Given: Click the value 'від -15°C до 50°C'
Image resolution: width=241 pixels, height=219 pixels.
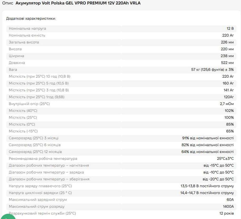Looking at the screenshot, I should (218, 165).
